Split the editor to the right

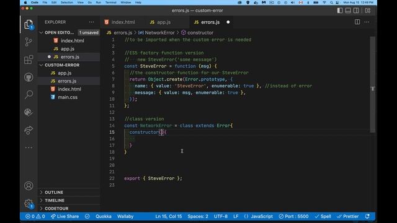[x=357, y=22]
